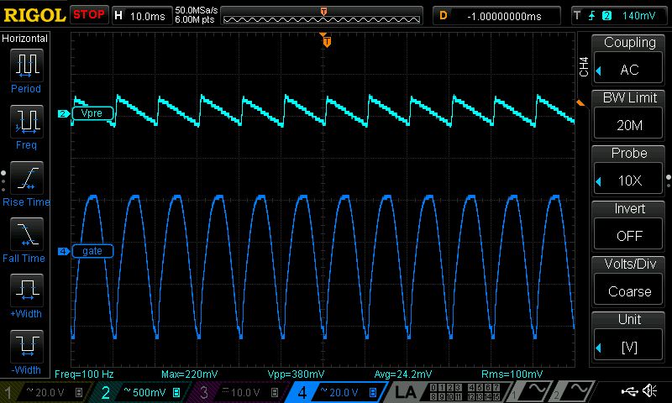
Task: Click the USB connection status icon
Action: click(x=629, y=391)
